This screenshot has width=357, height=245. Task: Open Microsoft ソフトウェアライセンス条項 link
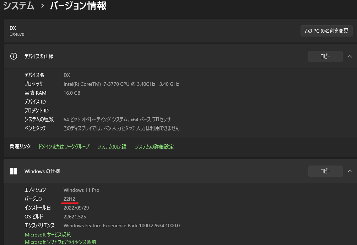point(60,242)
